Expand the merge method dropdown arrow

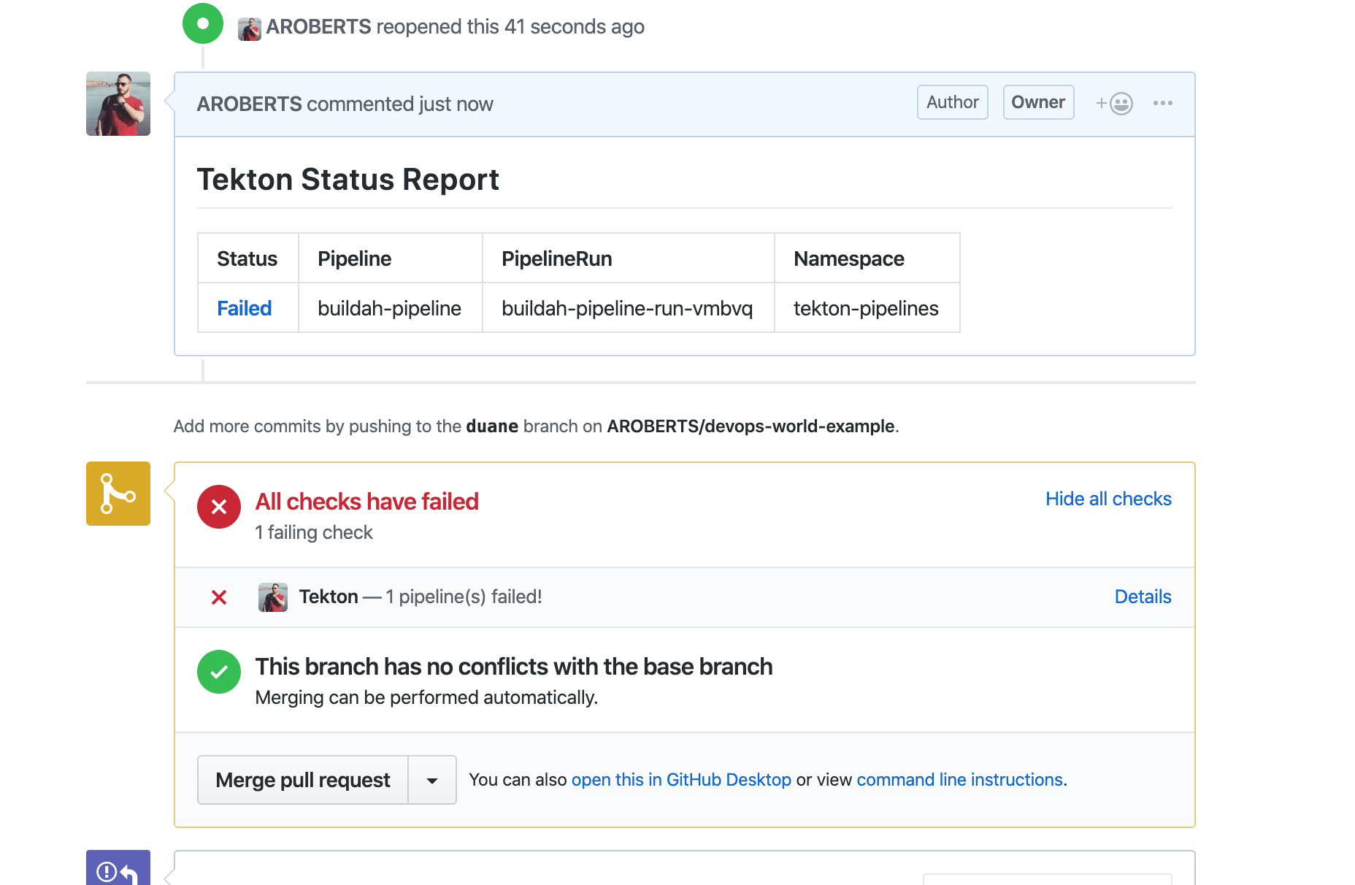[x=432, y=780]
